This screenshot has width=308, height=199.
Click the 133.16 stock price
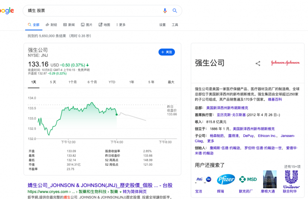[x=38, y=64]
